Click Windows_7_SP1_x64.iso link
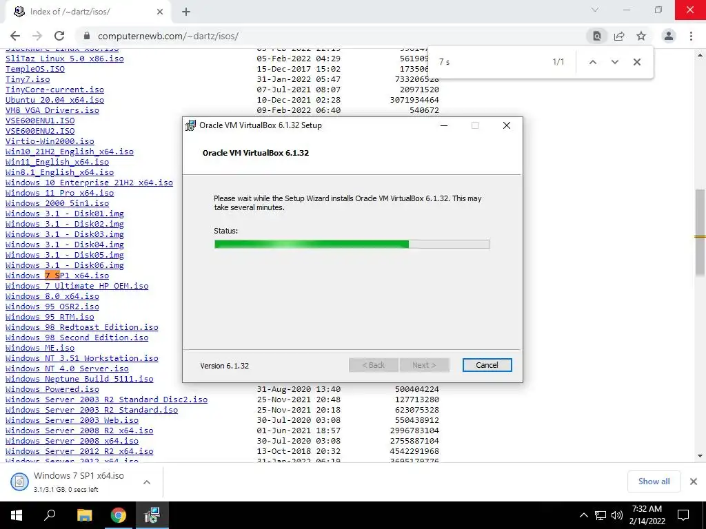This screenshot has width=706, height=529. click(57, 276)
